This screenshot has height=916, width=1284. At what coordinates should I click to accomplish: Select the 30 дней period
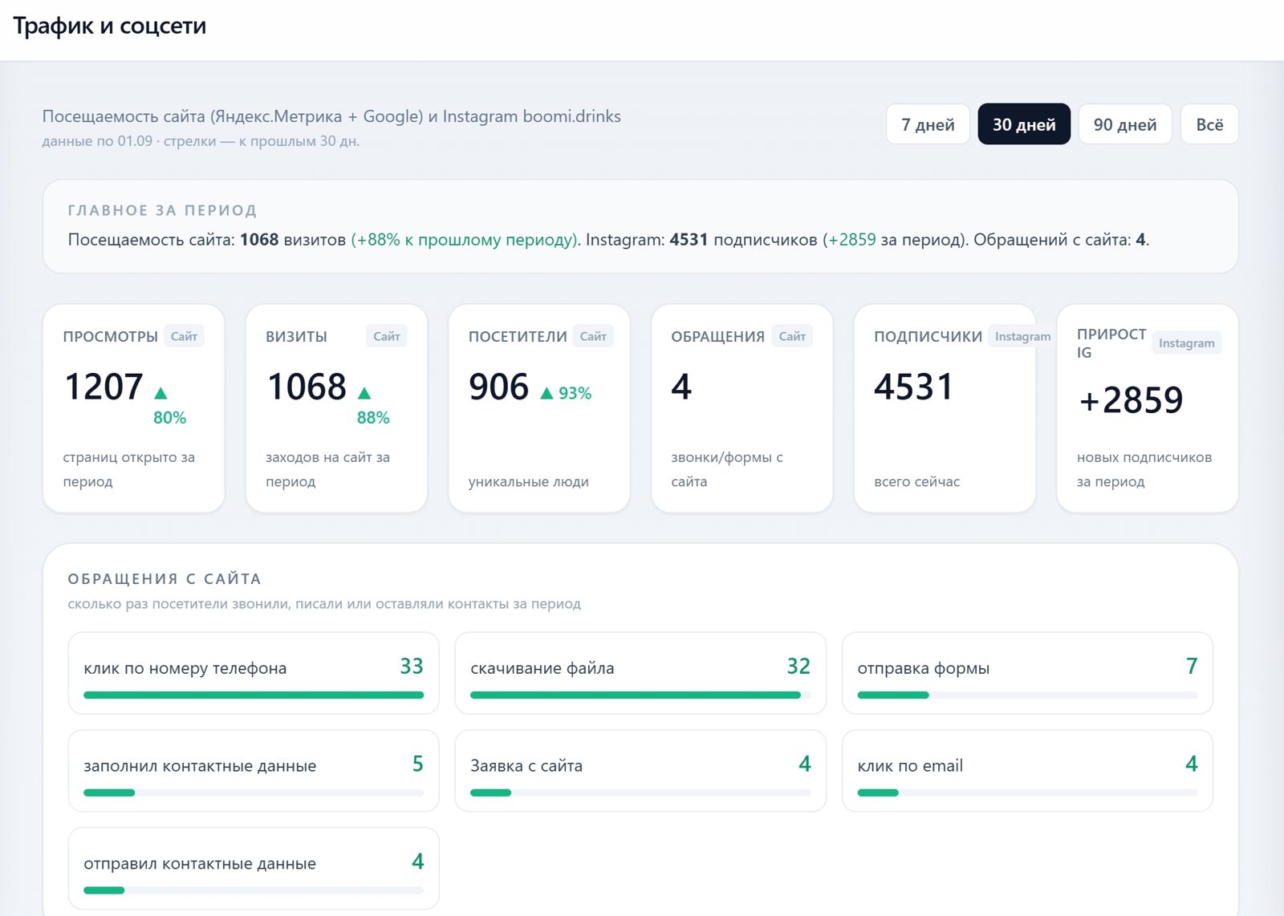click(1024, 124)
